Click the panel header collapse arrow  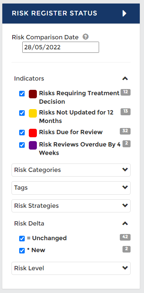pyautogui.click(x=124, y=13)
